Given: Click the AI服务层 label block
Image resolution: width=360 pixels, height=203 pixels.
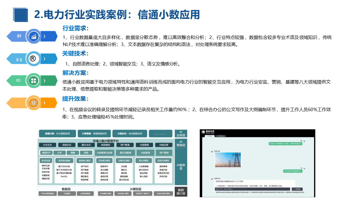Looking at the screenshot, I should tap(181, 166).
